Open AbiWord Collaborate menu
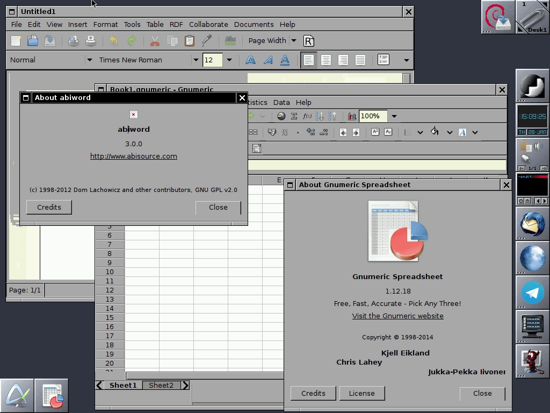The height and width of the screenshot is (413, 550). coord(208,25)
